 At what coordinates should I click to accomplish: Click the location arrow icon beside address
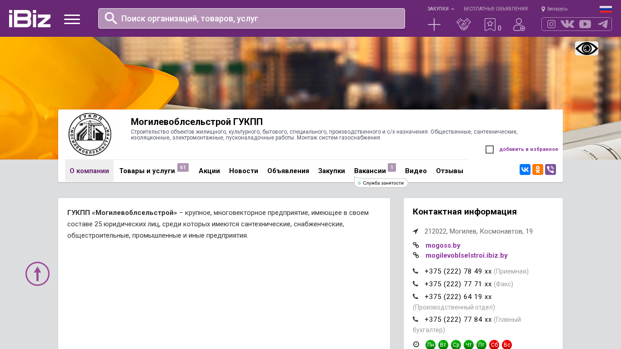(x=416, y=231)
